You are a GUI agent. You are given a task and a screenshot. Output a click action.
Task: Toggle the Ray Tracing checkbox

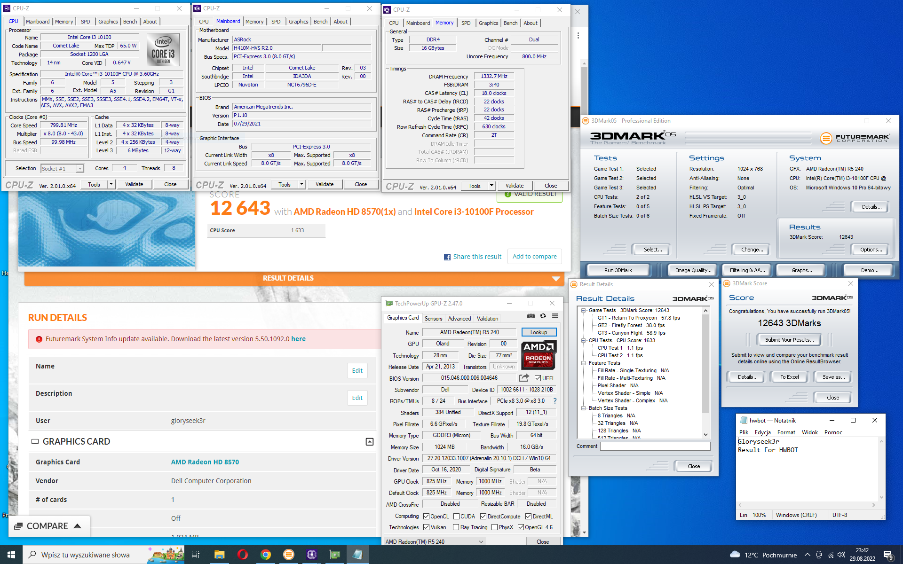(x=456, y=527)
